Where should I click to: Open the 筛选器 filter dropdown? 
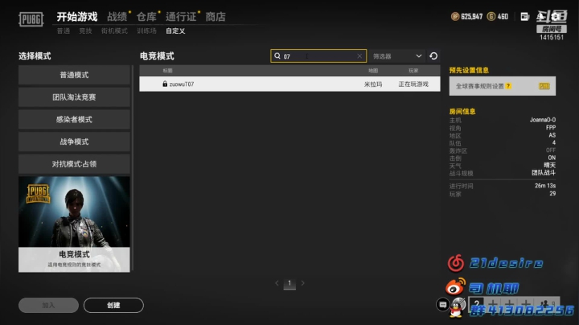[397, 56]
